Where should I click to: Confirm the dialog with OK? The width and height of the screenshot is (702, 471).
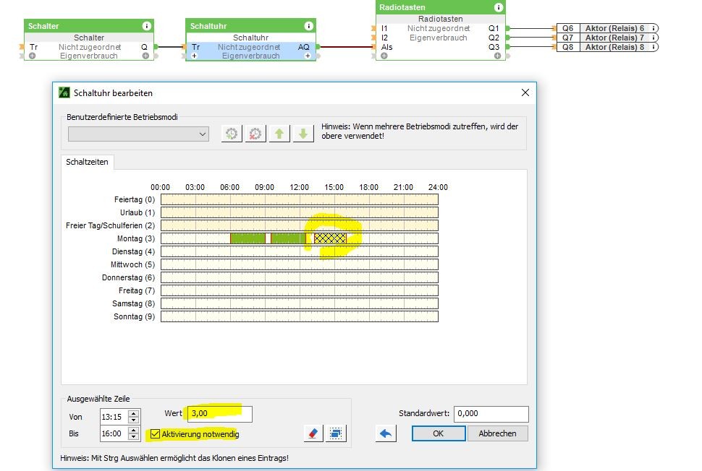click(438, 433)
